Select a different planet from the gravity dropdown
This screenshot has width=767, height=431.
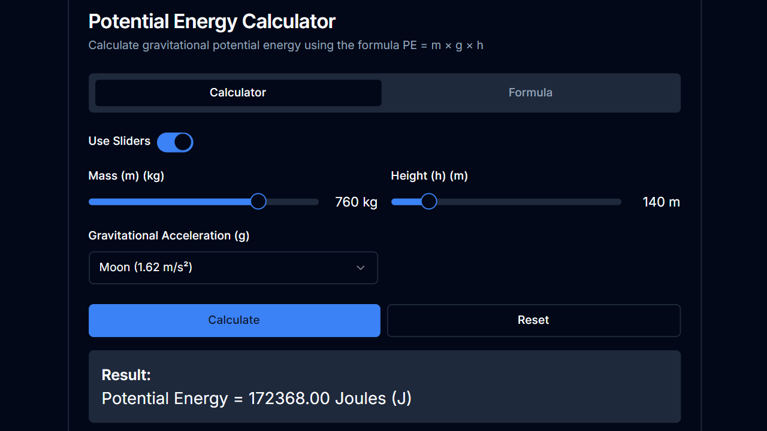[x=233, y=268]
